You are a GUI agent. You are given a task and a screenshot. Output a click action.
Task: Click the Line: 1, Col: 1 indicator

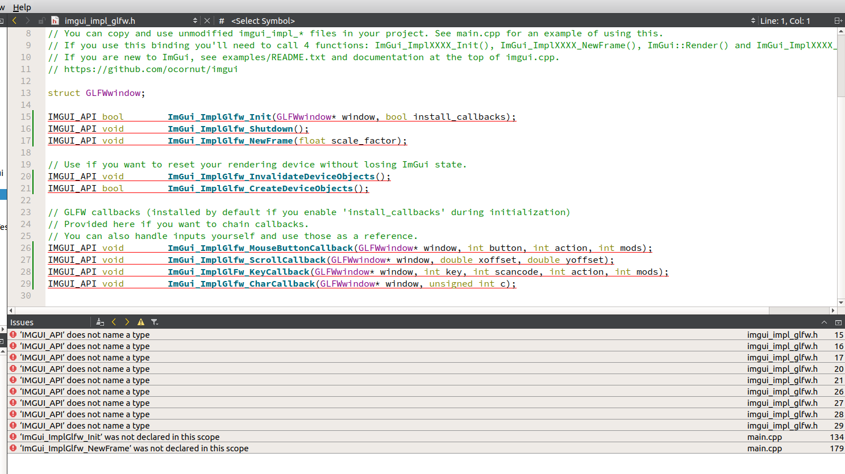click(785, 20)
